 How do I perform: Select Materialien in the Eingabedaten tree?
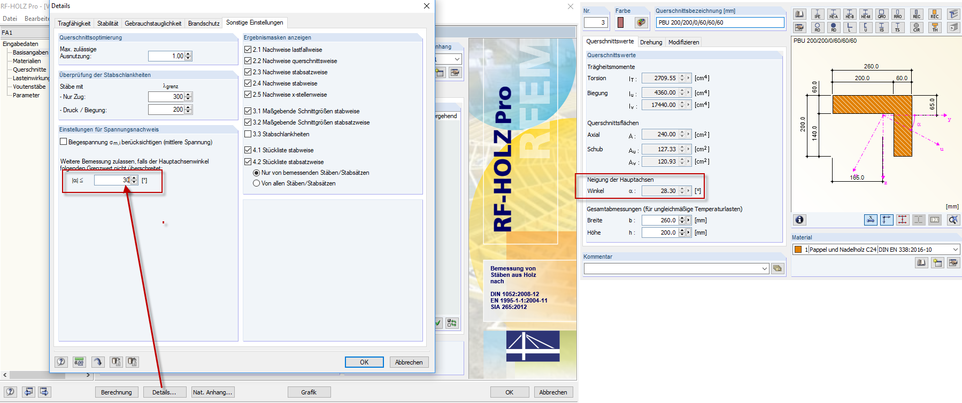click(x=27, y=61)
